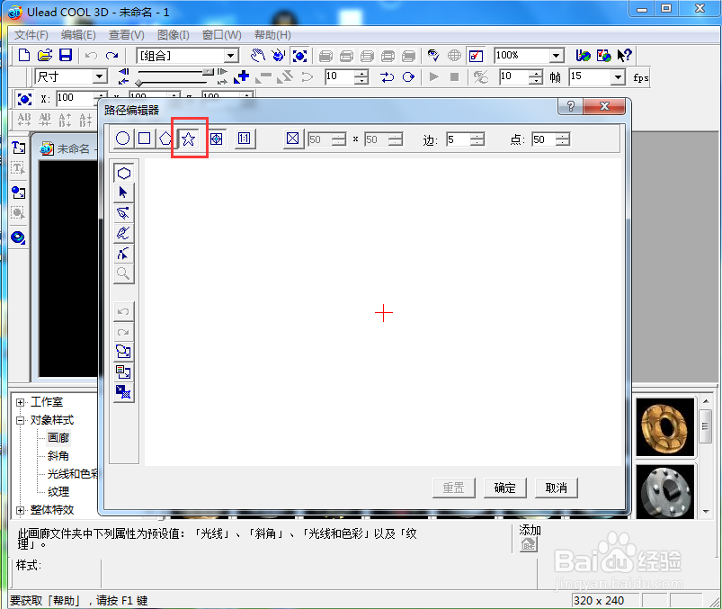Expand the 工作室 tree node
Screen dimensions: 722x609
tap(20, 402)
